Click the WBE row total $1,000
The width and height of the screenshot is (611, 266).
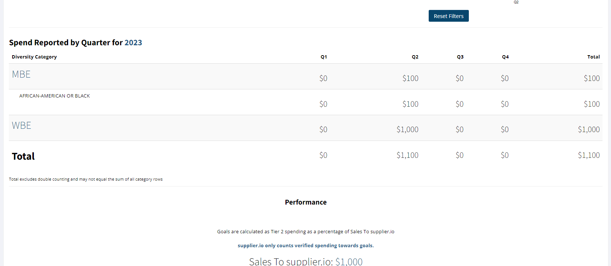(x=589, y=130)
